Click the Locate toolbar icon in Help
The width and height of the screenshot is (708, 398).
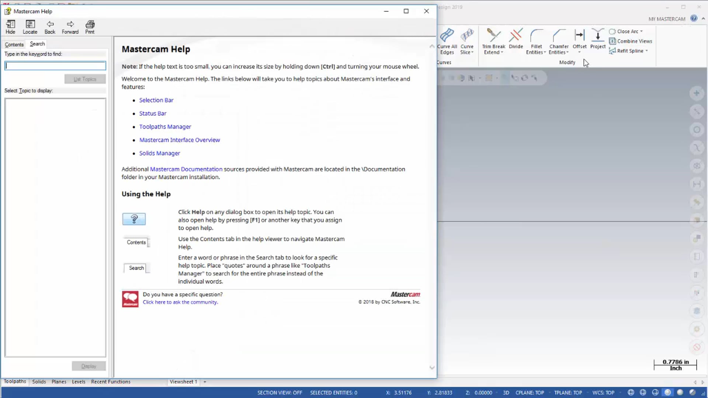[30, 27]
